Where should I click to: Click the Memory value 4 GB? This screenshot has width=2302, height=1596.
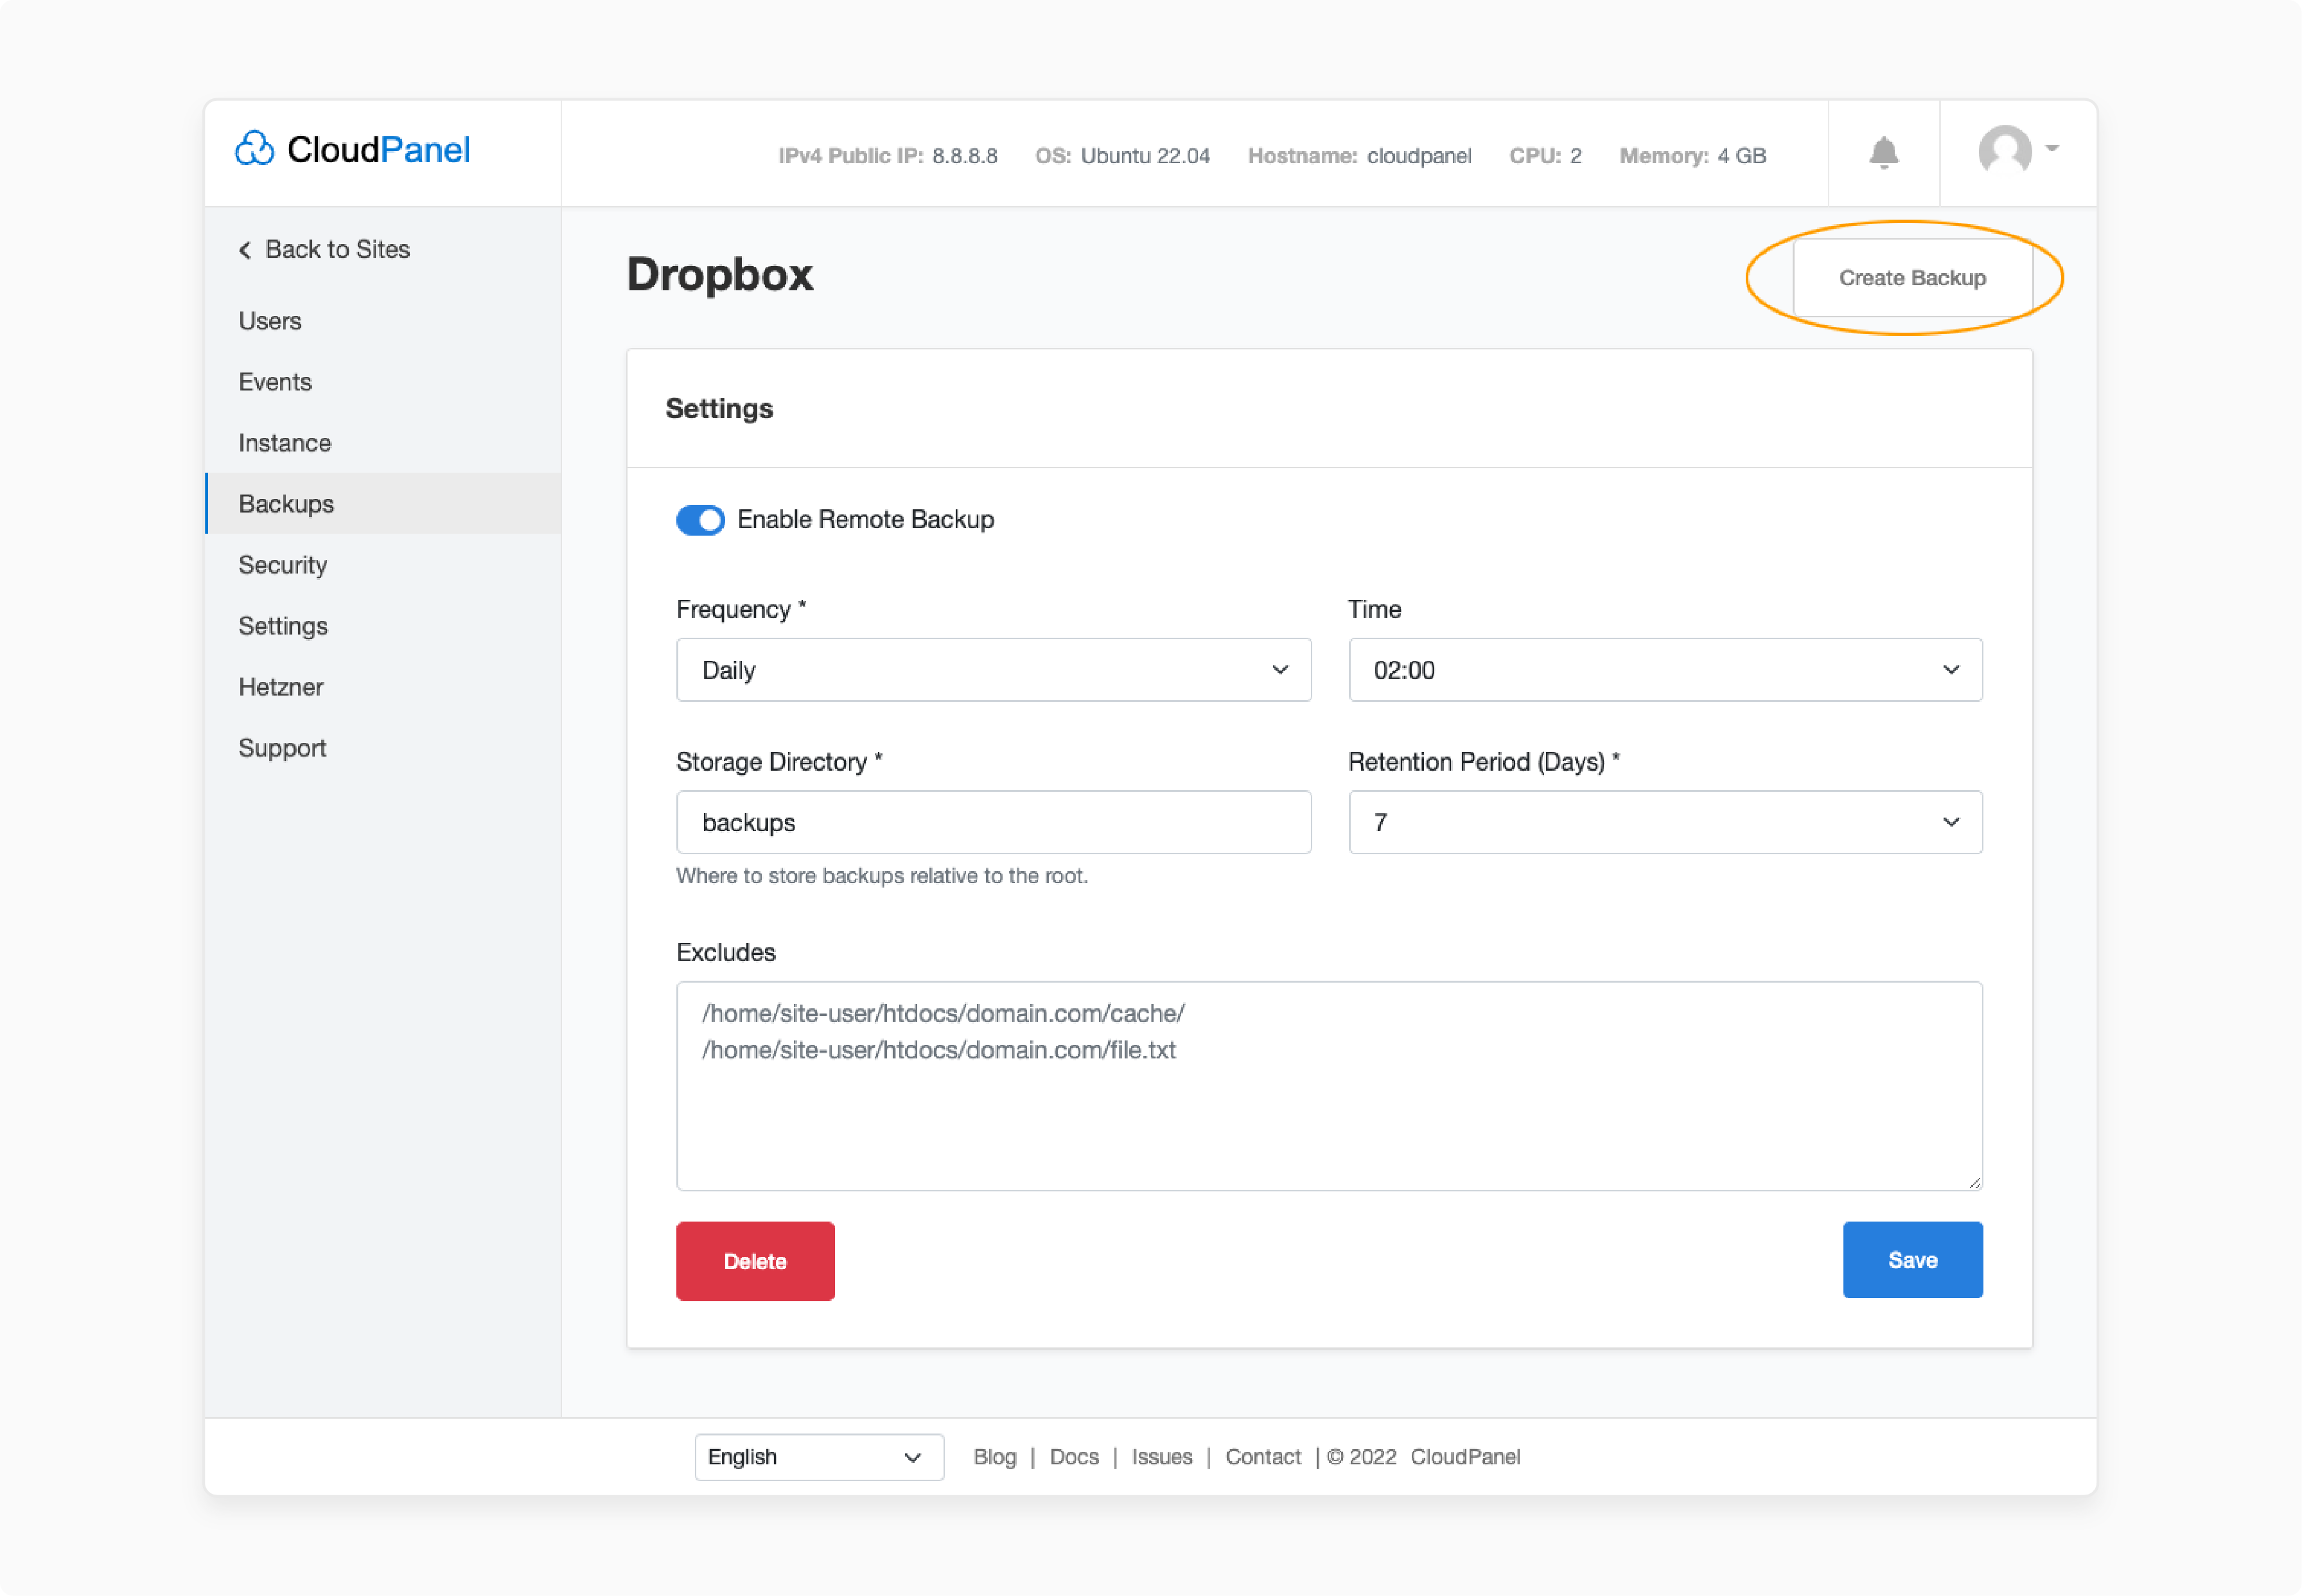pos(1741,156)
